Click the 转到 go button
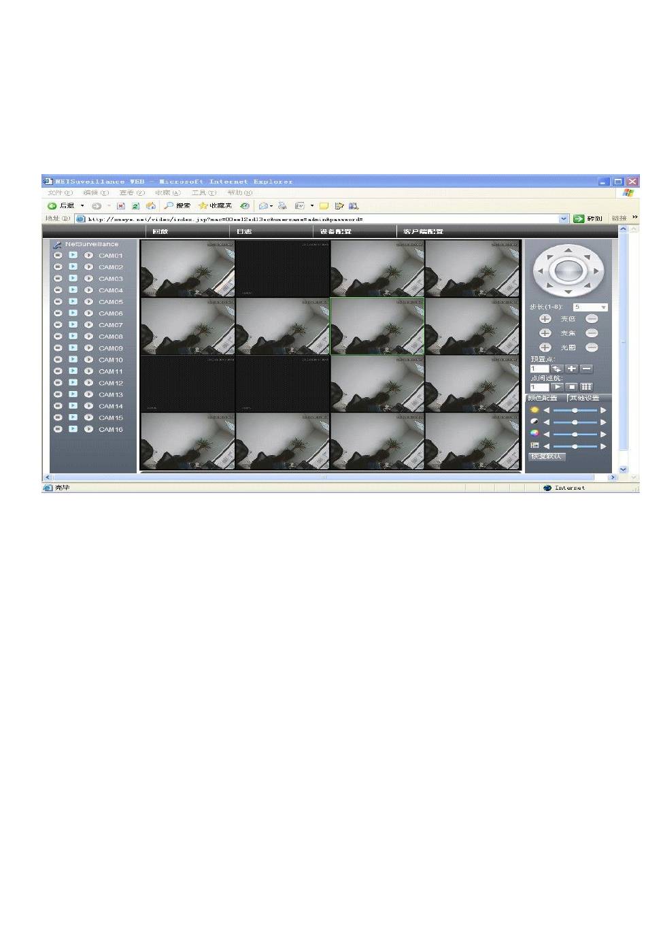Image resolution: width=646 pixels, height=950 pixels. tap(588, 218)
